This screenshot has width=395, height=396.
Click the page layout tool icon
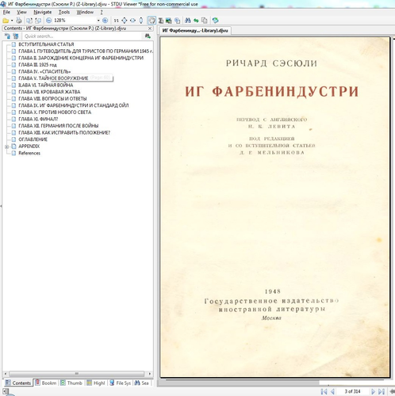(x=178, y=21)
